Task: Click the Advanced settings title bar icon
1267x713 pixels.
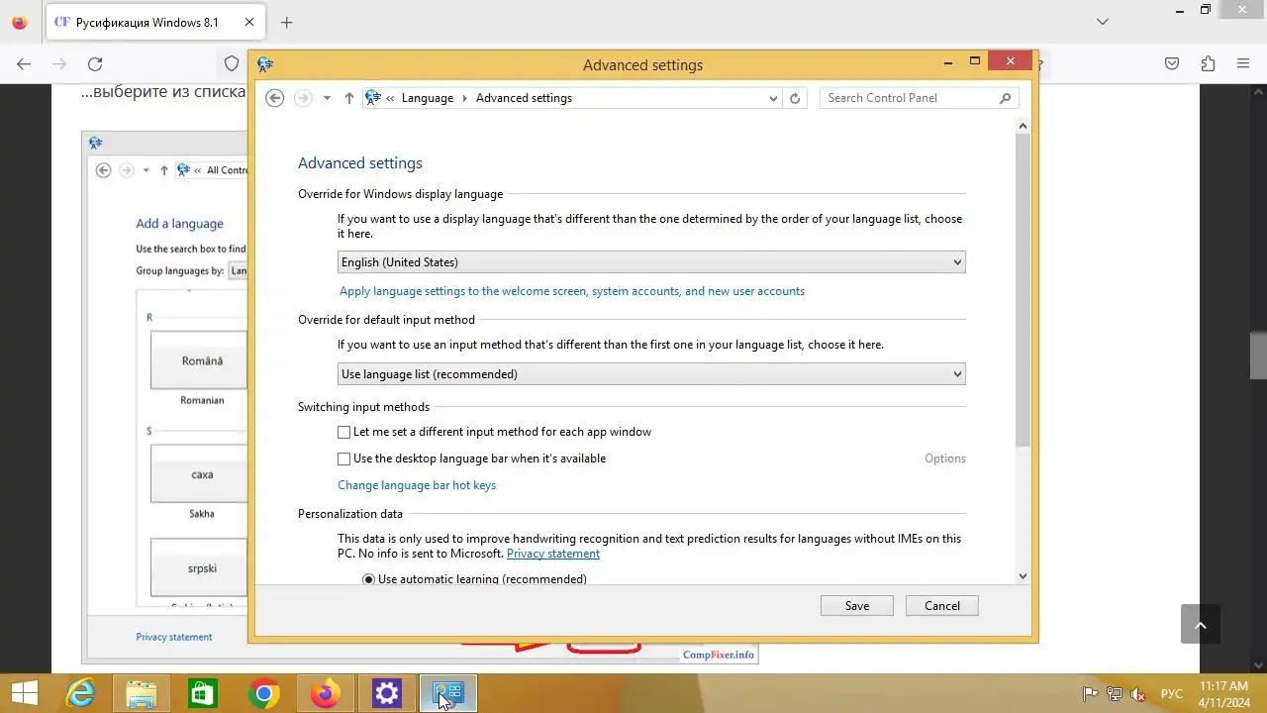Action: pos(265,64)
